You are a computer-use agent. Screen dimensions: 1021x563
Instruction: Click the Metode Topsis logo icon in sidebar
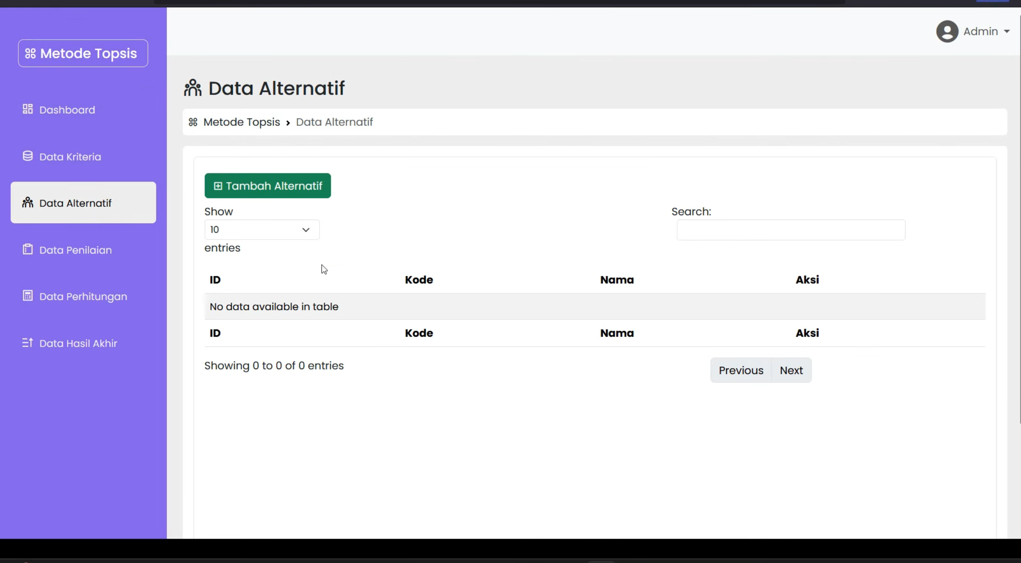[x=30, y=54]
